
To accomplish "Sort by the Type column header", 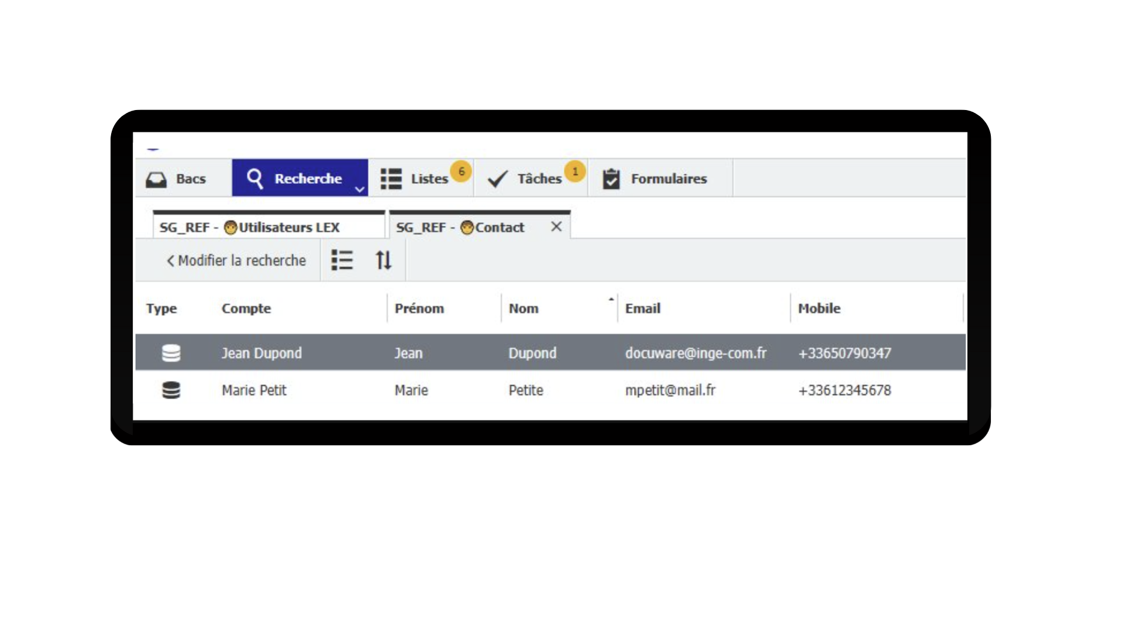I will click(x=161, y=308).
